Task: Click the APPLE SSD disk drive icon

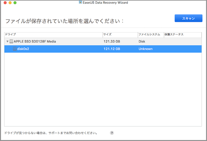Action: click(x=11, y=41)
